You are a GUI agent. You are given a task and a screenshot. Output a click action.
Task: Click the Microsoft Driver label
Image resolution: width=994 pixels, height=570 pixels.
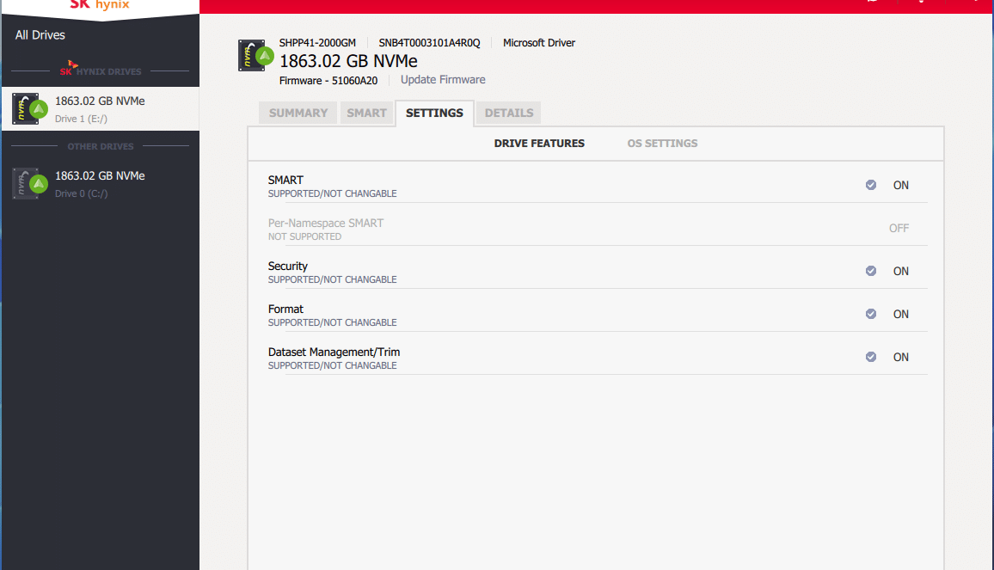point(539,43)
